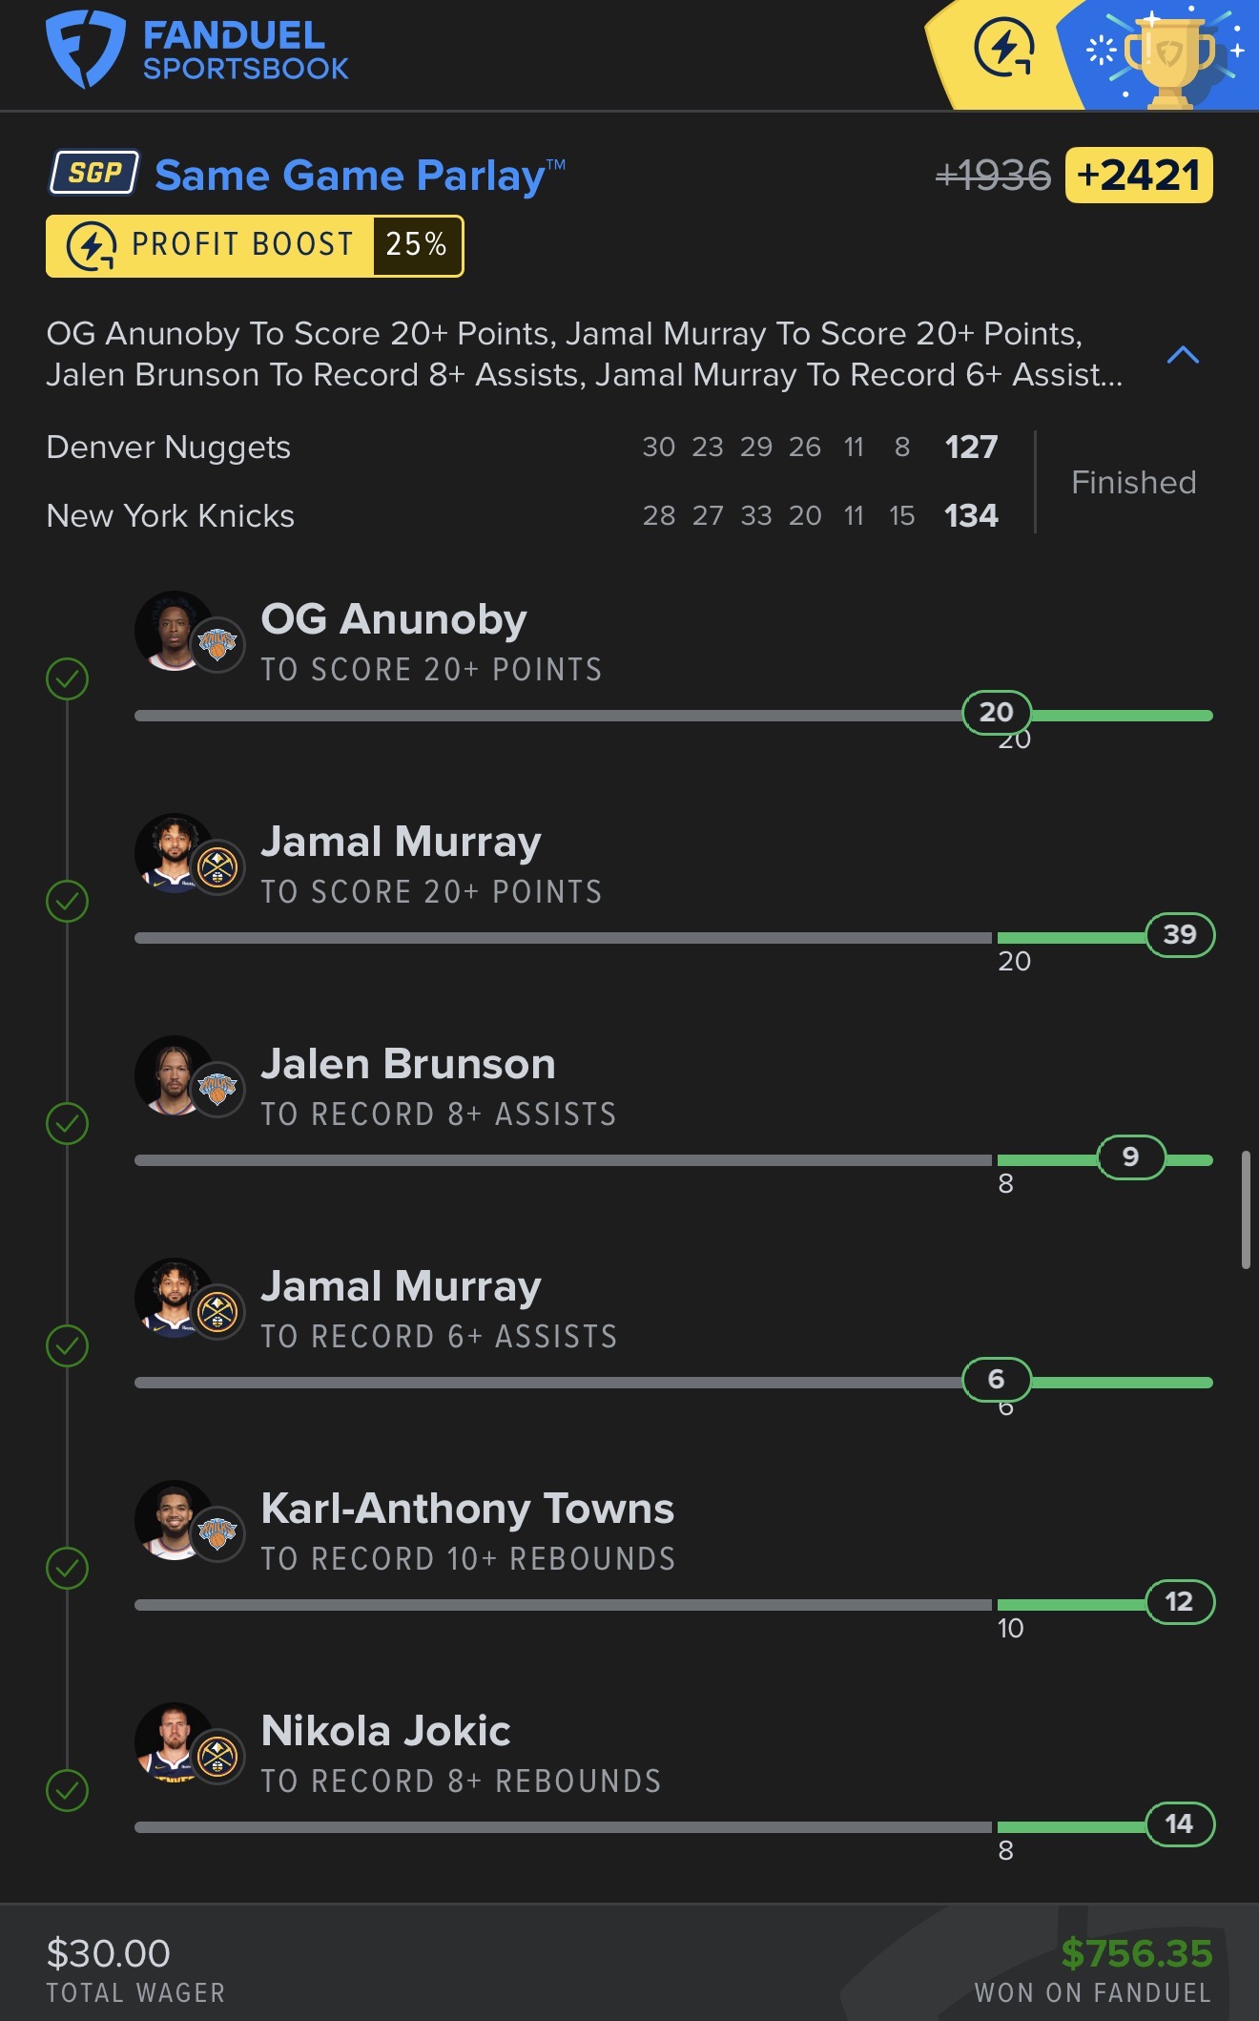
Task: Click Jamal Murray's 39 points progress marker
Action: [x=1180, y=934]
